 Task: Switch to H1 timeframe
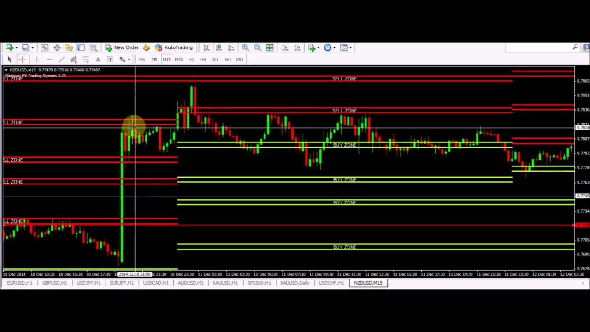click(191, 59)
